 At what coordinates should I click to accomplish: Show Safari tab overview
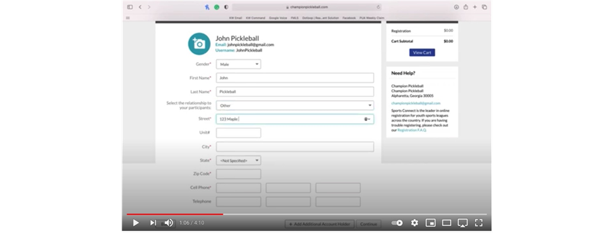click(484, 7)
